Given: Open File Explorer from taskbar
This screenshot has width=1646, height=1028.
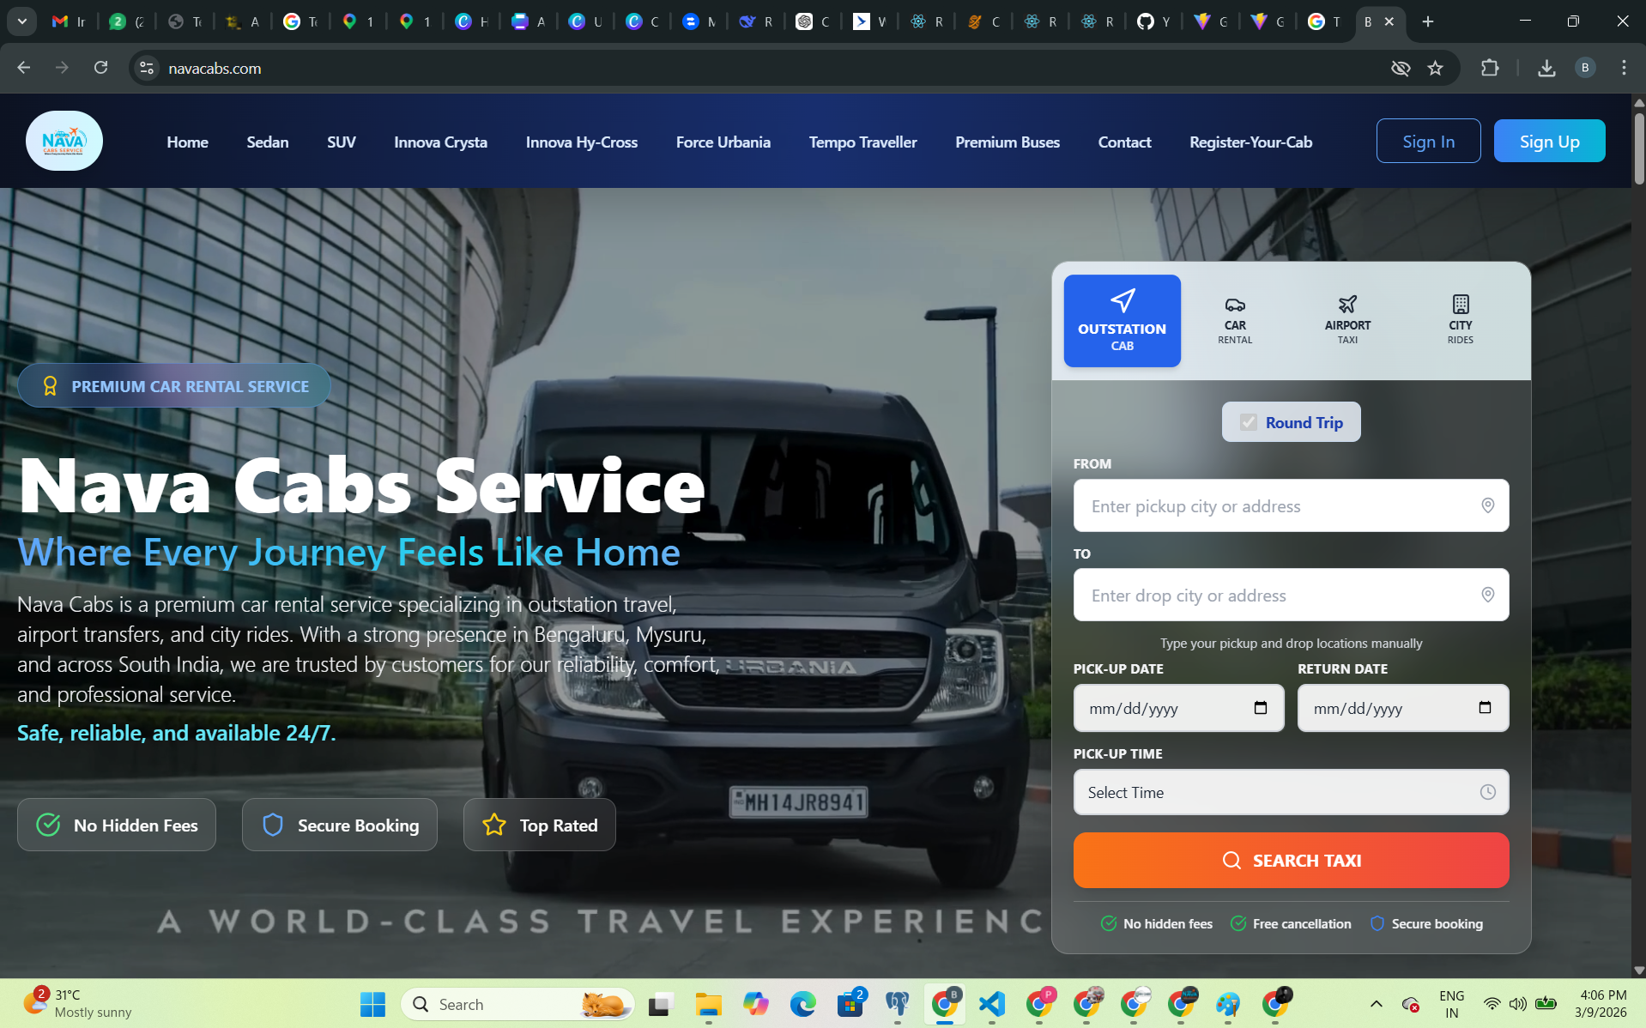Looking at the screenshot, I should [x=708, y=1004].
